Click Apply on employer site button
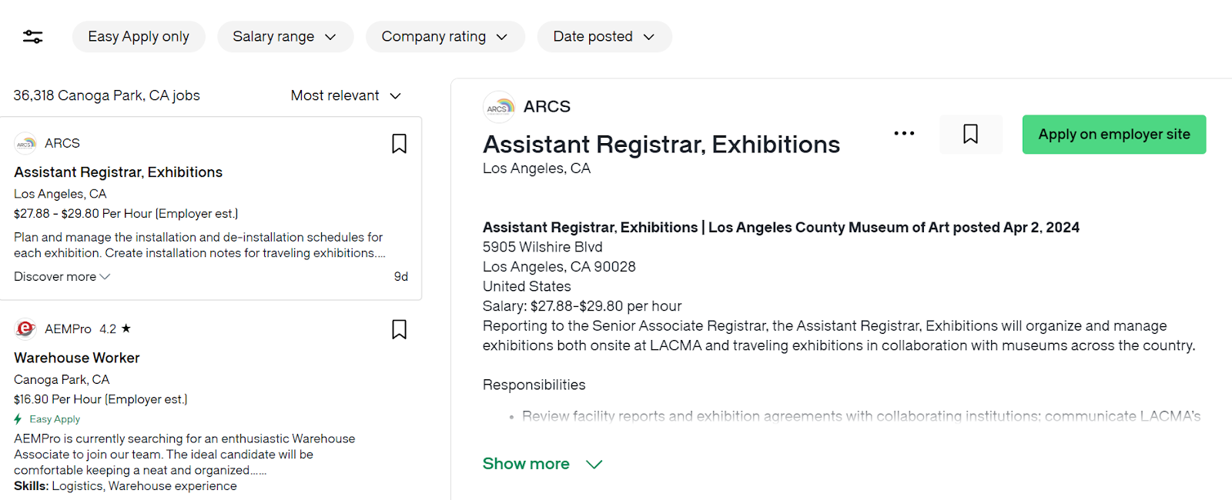This screenshot has height=500, width=1232. 1113,134
